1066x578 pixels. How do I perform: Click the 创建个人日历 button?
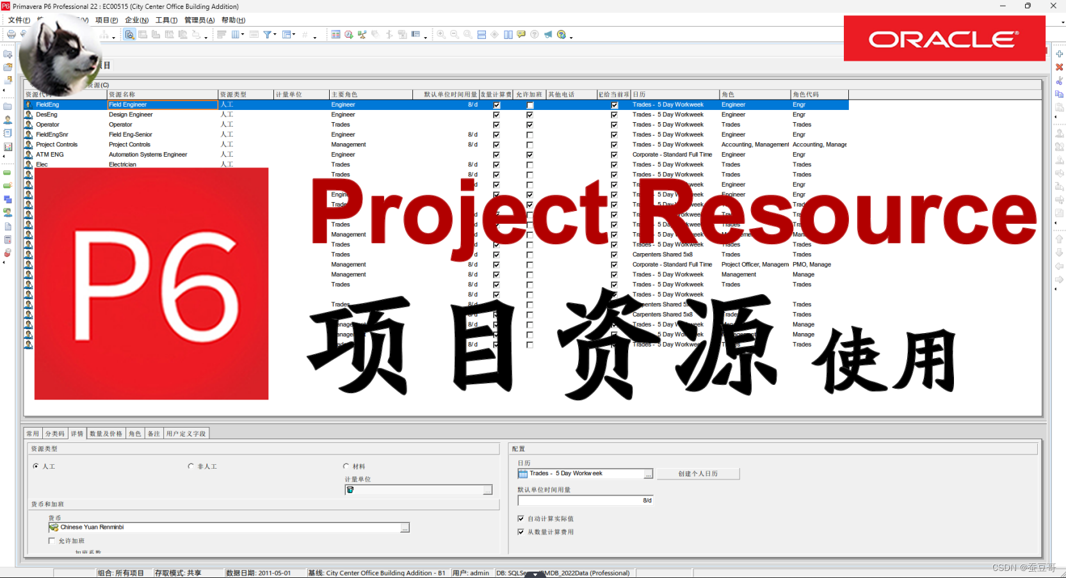[698, 474]
